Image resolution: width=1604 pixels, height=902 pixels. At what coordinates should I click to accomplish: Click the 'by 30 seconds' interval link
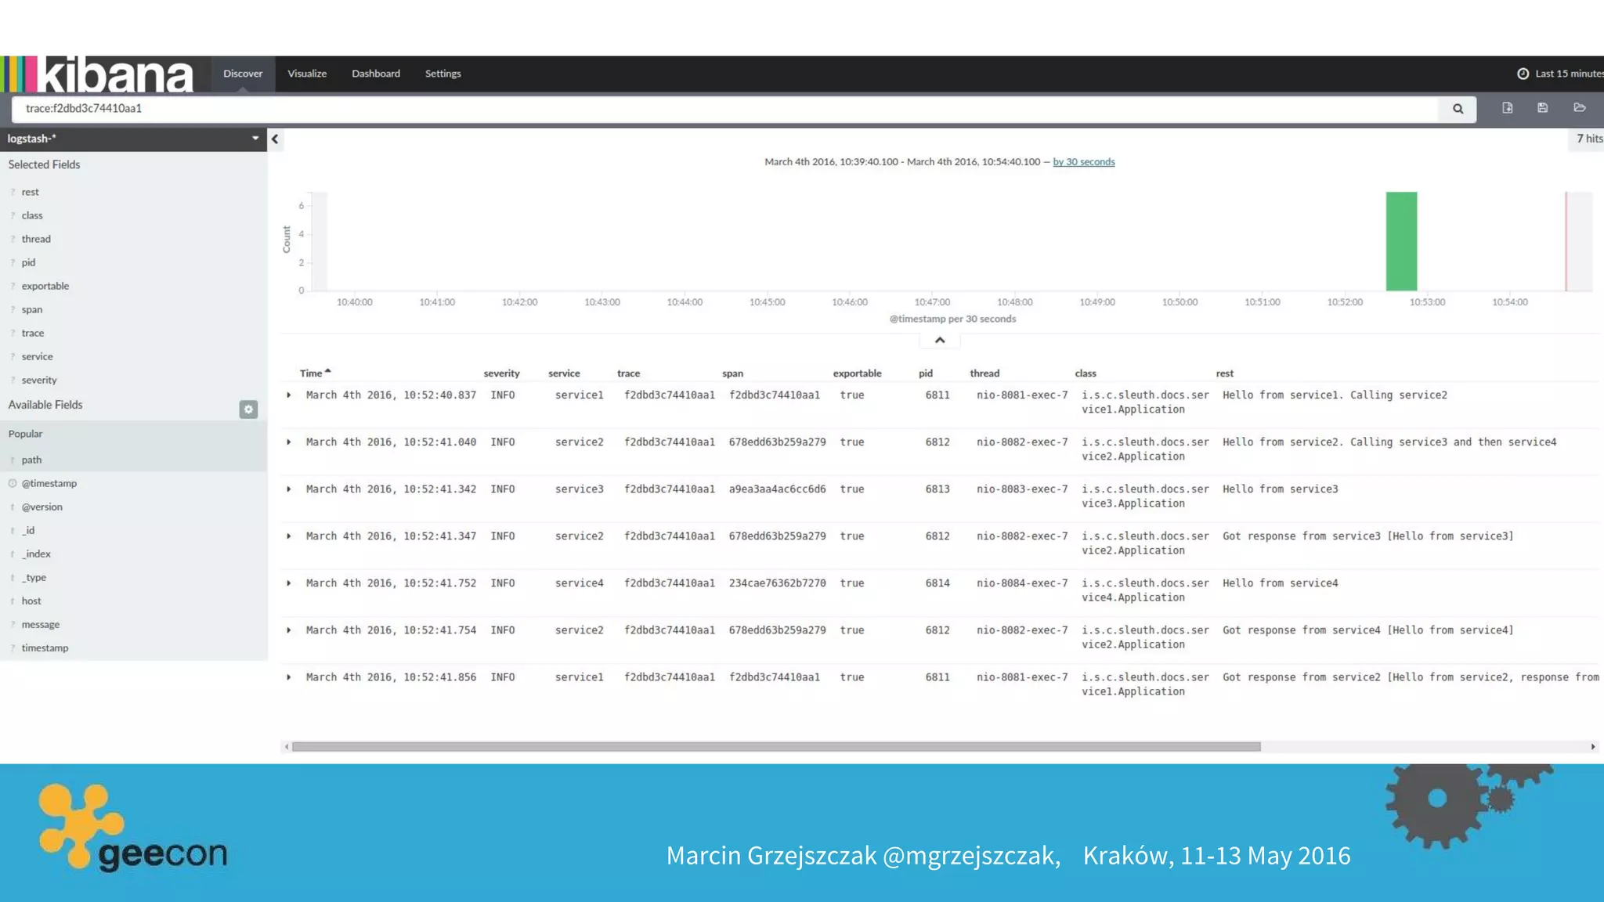pyautogui.click(x=1083, y=162)
